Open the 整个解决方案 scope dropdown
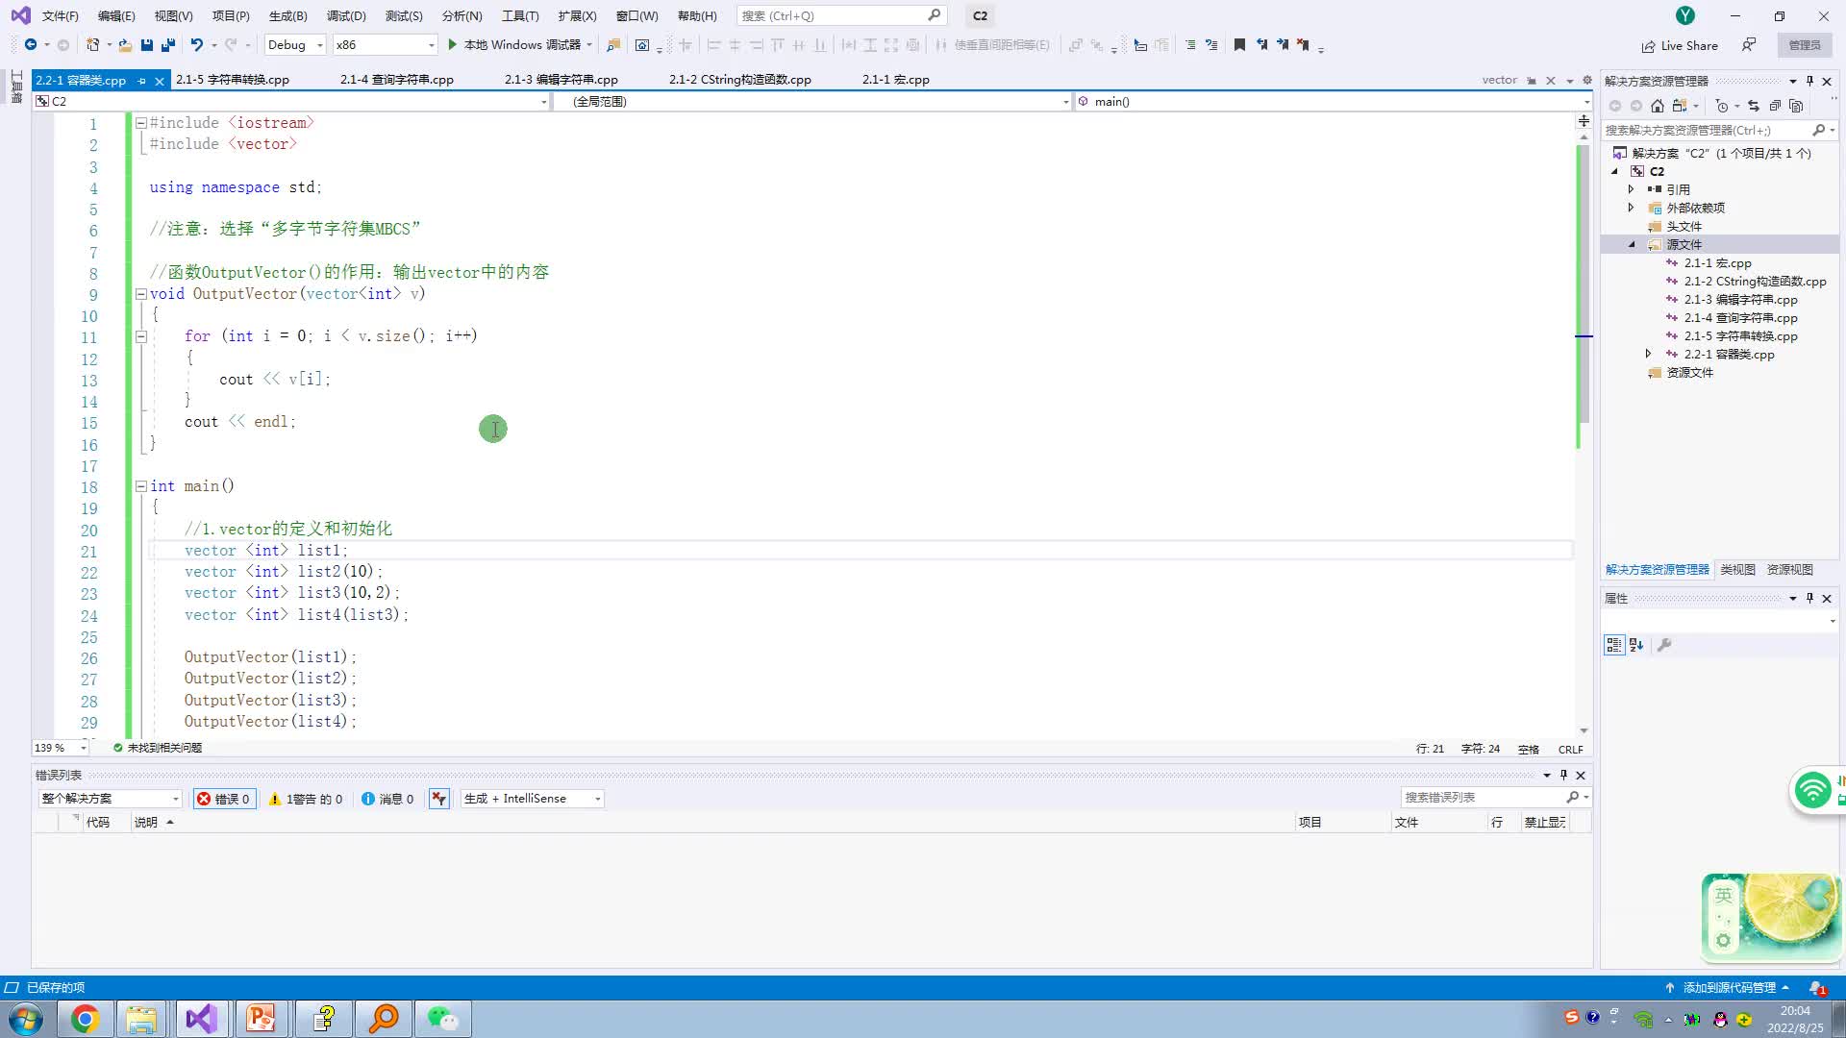 pos(110,799)
